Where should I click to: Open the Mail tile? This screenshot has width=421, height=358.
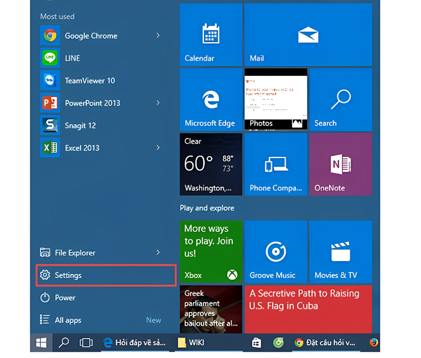[308, 35]
